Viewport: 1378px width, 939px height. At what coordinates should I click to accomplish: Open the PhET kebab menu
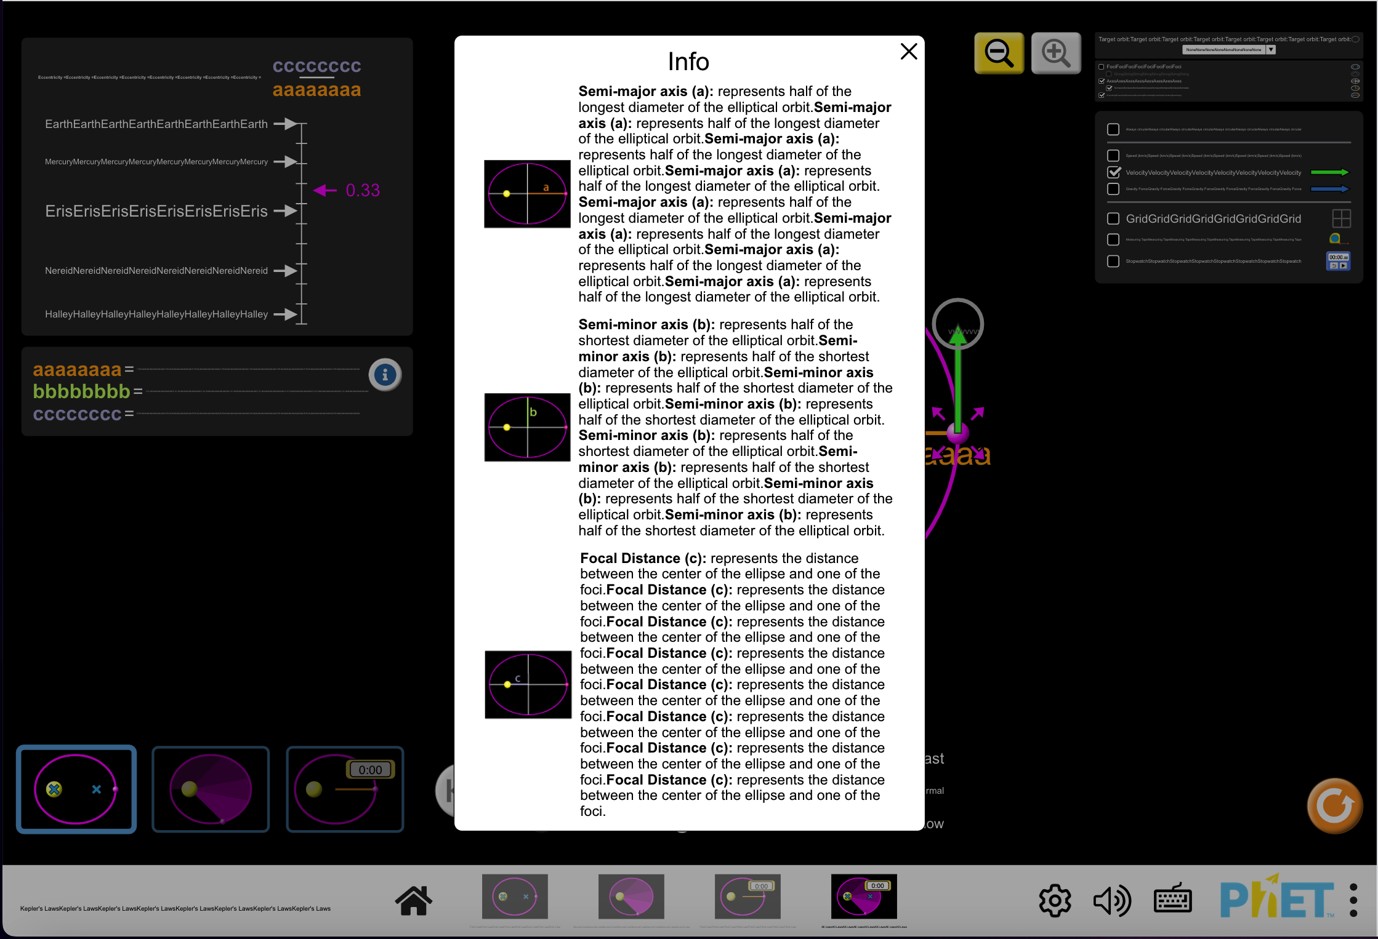pos(1353,898)
